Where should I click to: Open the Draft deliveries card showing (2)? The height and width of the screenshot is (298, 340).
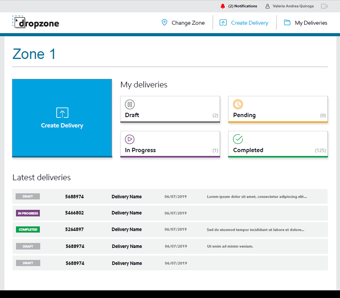[170, 109]
